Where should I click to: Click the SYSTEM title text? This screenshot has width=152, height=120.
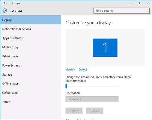[x=16, y=11]
